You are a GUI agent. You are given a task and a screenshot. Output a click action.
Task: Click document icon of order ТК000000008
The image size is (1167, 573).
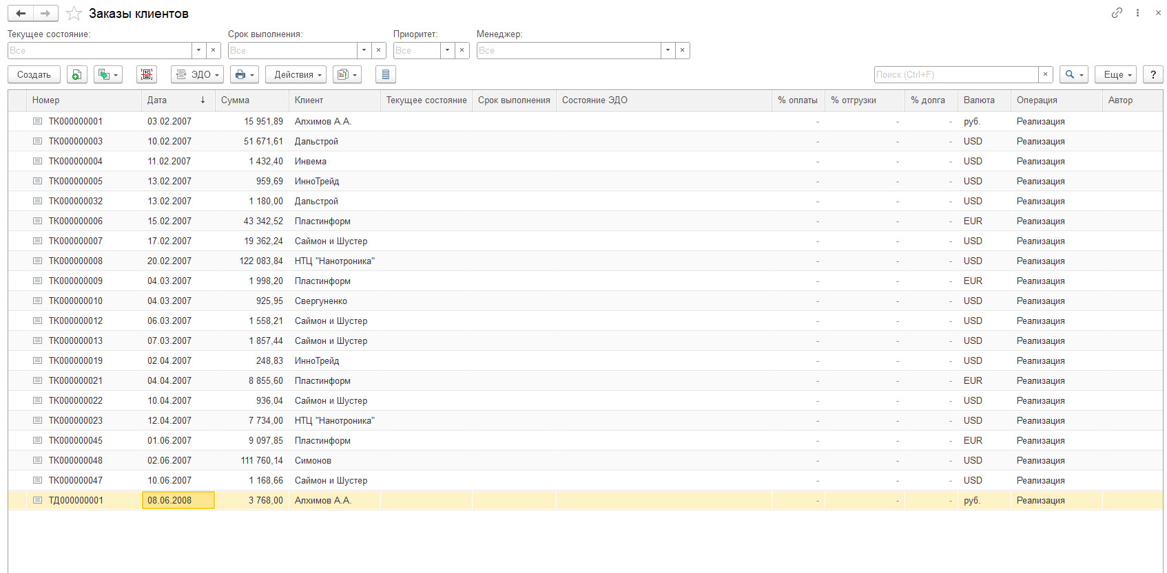[37, 261]
